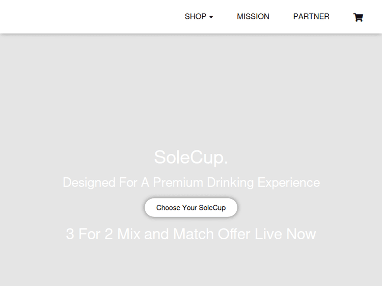Click the word SHOP in the navbar
The height and width of the screenshot is (286, 382).
tap(195, 17)
